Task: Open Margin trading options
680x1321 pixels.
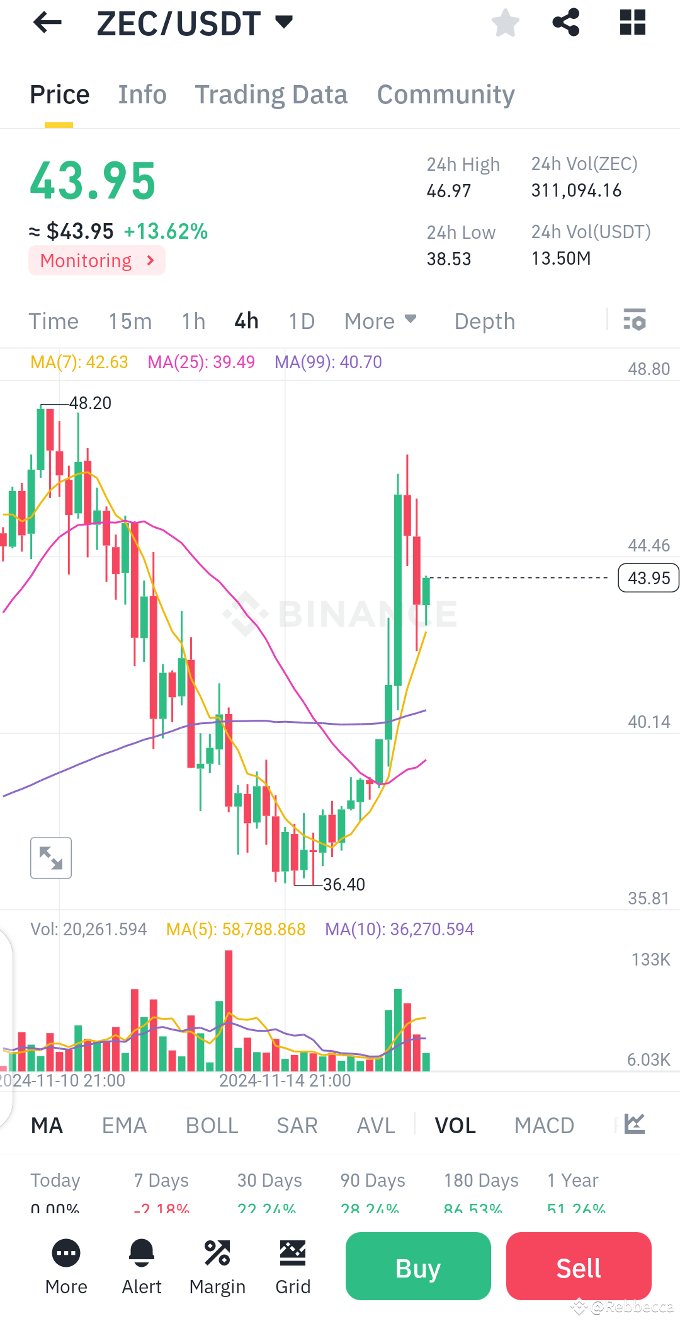Action: pyautogui.click(x=217, y=1267)
